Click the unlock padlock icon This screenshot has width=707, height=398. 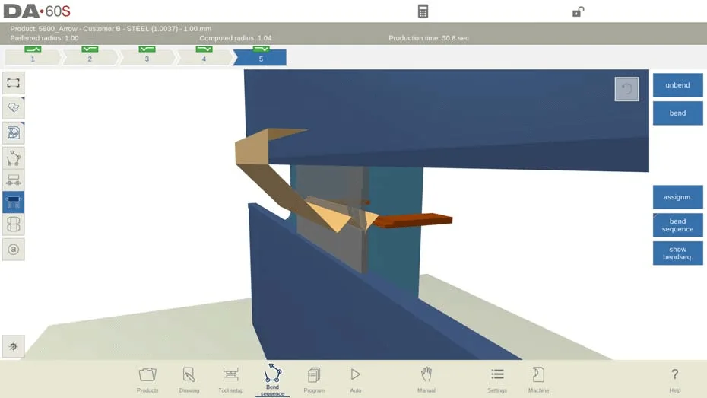pos(578,11)
